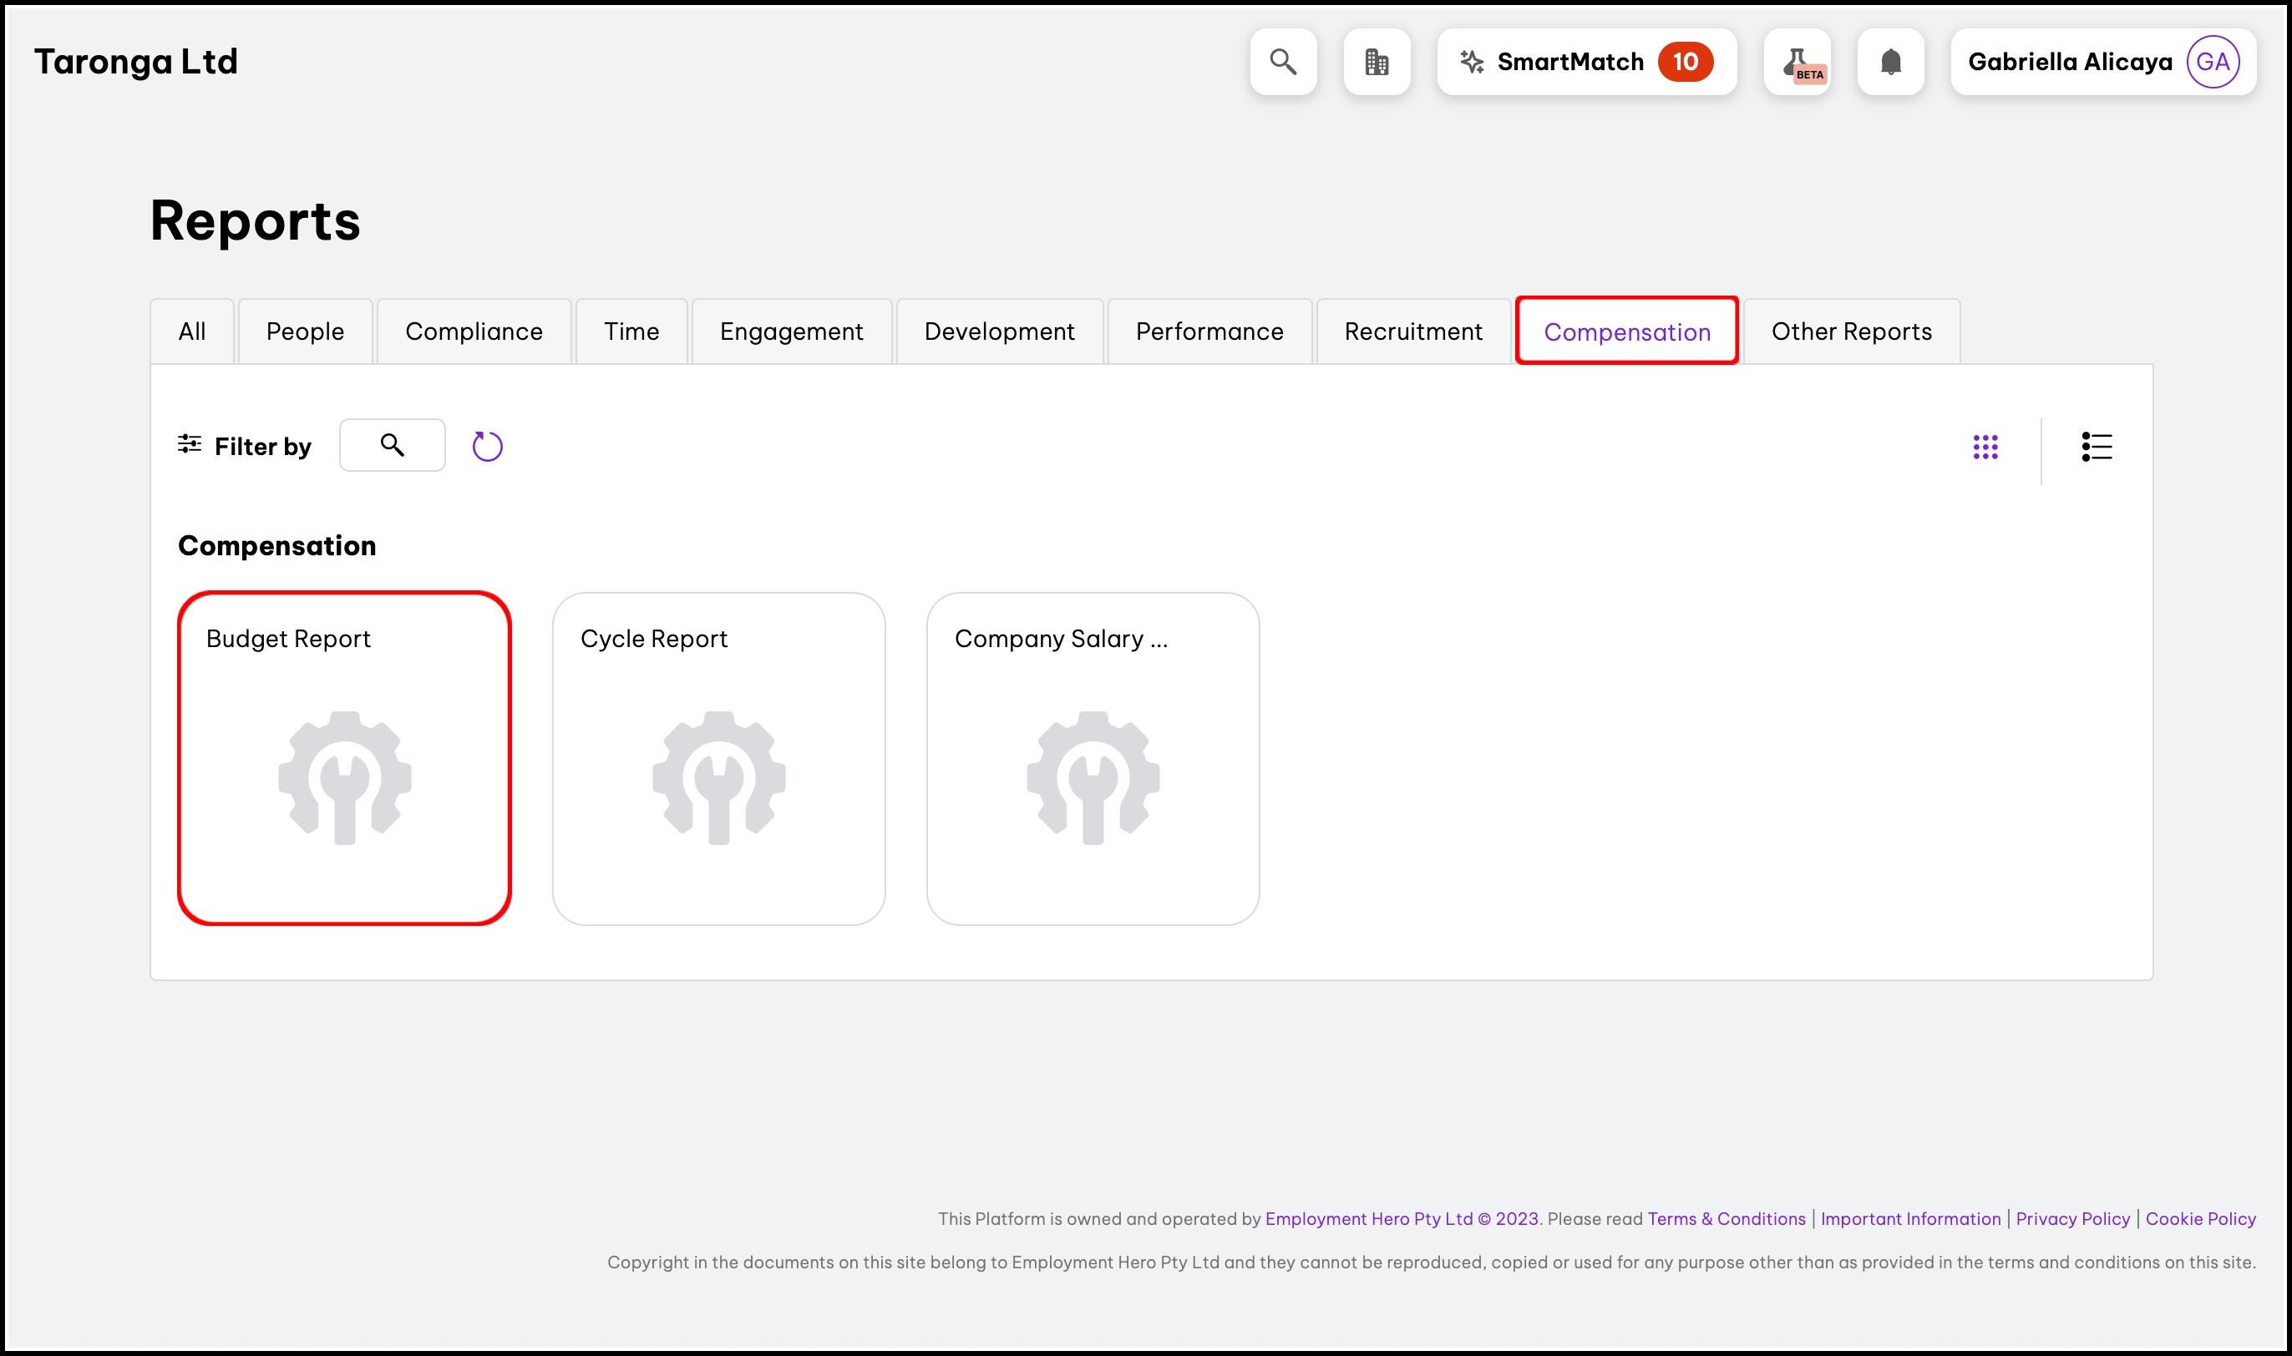This screenshot has width=2292, height=1356.
Task: Open the Company Salary report card
Action: coord(1092,758)
